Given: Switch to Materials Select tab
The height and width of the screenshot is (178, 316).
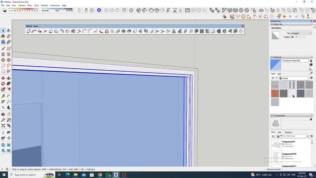Looking at the screenshot, I should (273, 74).
